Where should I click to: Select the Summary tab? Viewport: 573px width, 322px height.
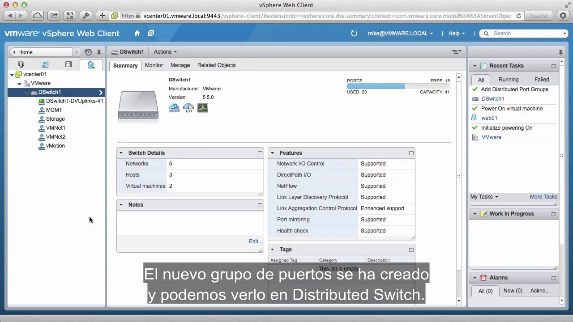125,65
